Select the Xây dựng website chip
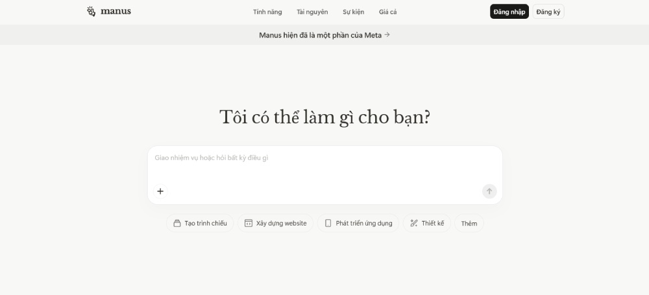 click(275, 223)
